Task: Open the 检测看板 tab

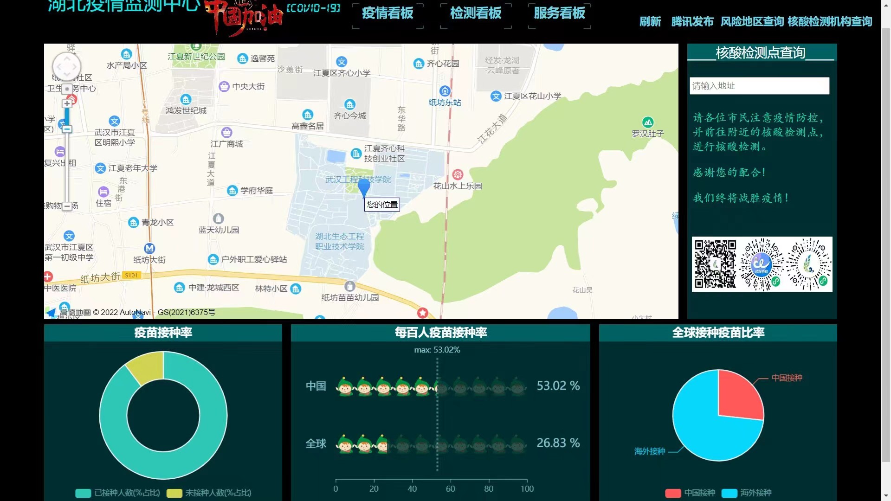Action: pos(476,13)
